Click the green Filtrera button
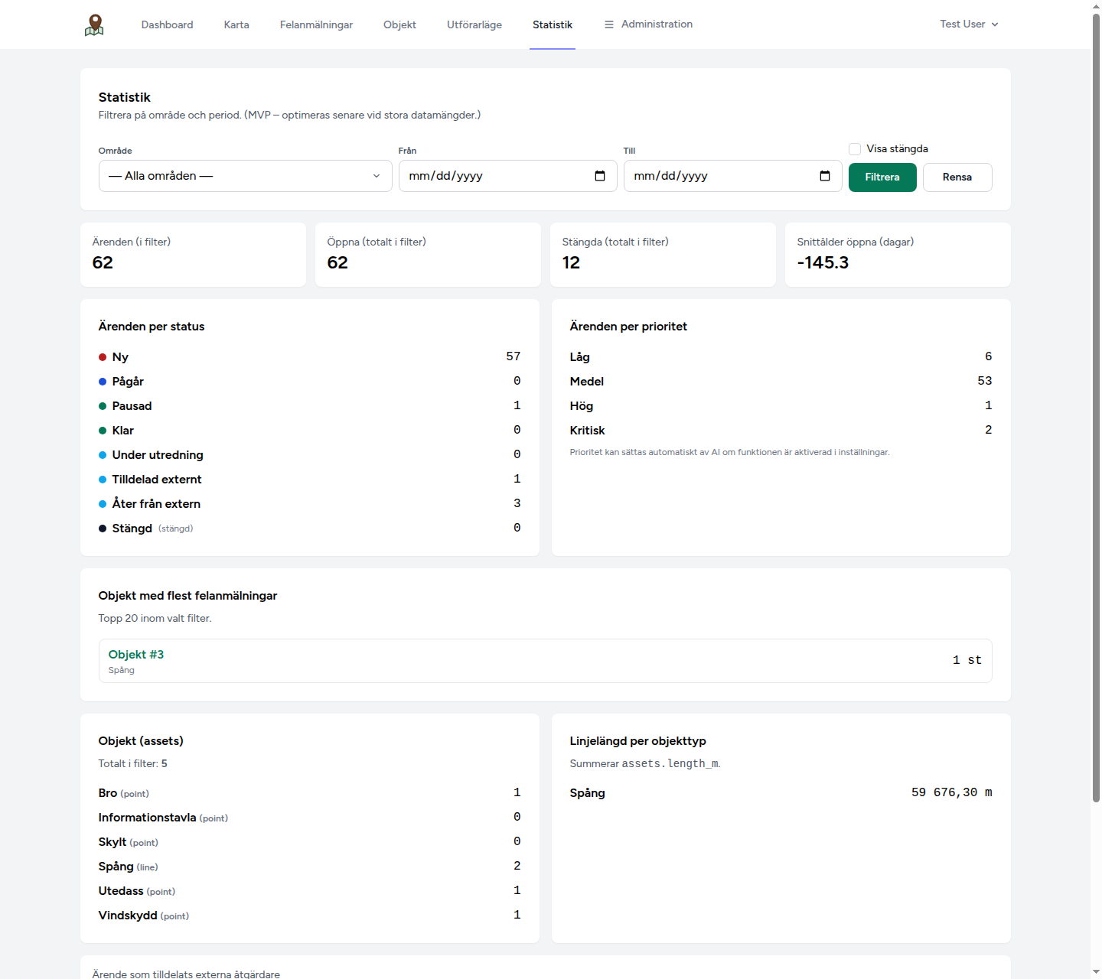Viewport: 1102px width, 979px height. coord(882,177)
